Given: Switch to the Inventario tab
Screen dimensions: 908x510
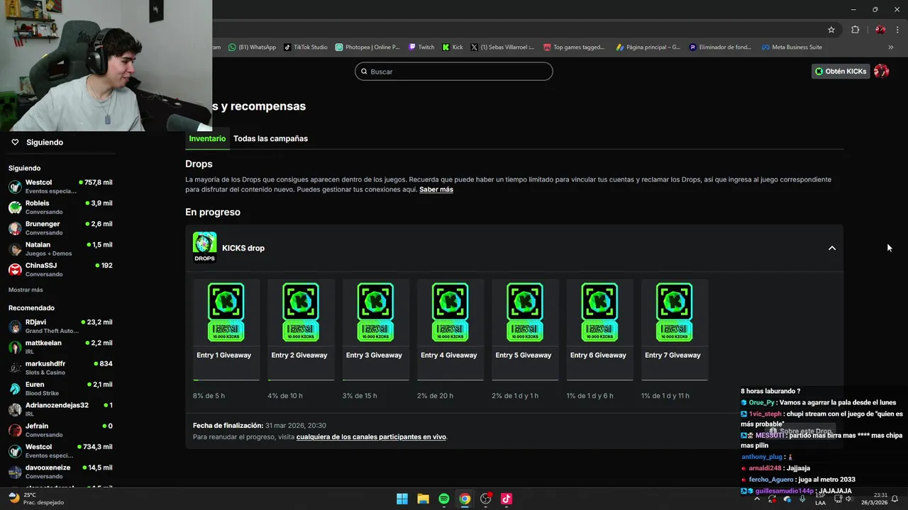Looking at the screenshot, I should pos(207,139).
